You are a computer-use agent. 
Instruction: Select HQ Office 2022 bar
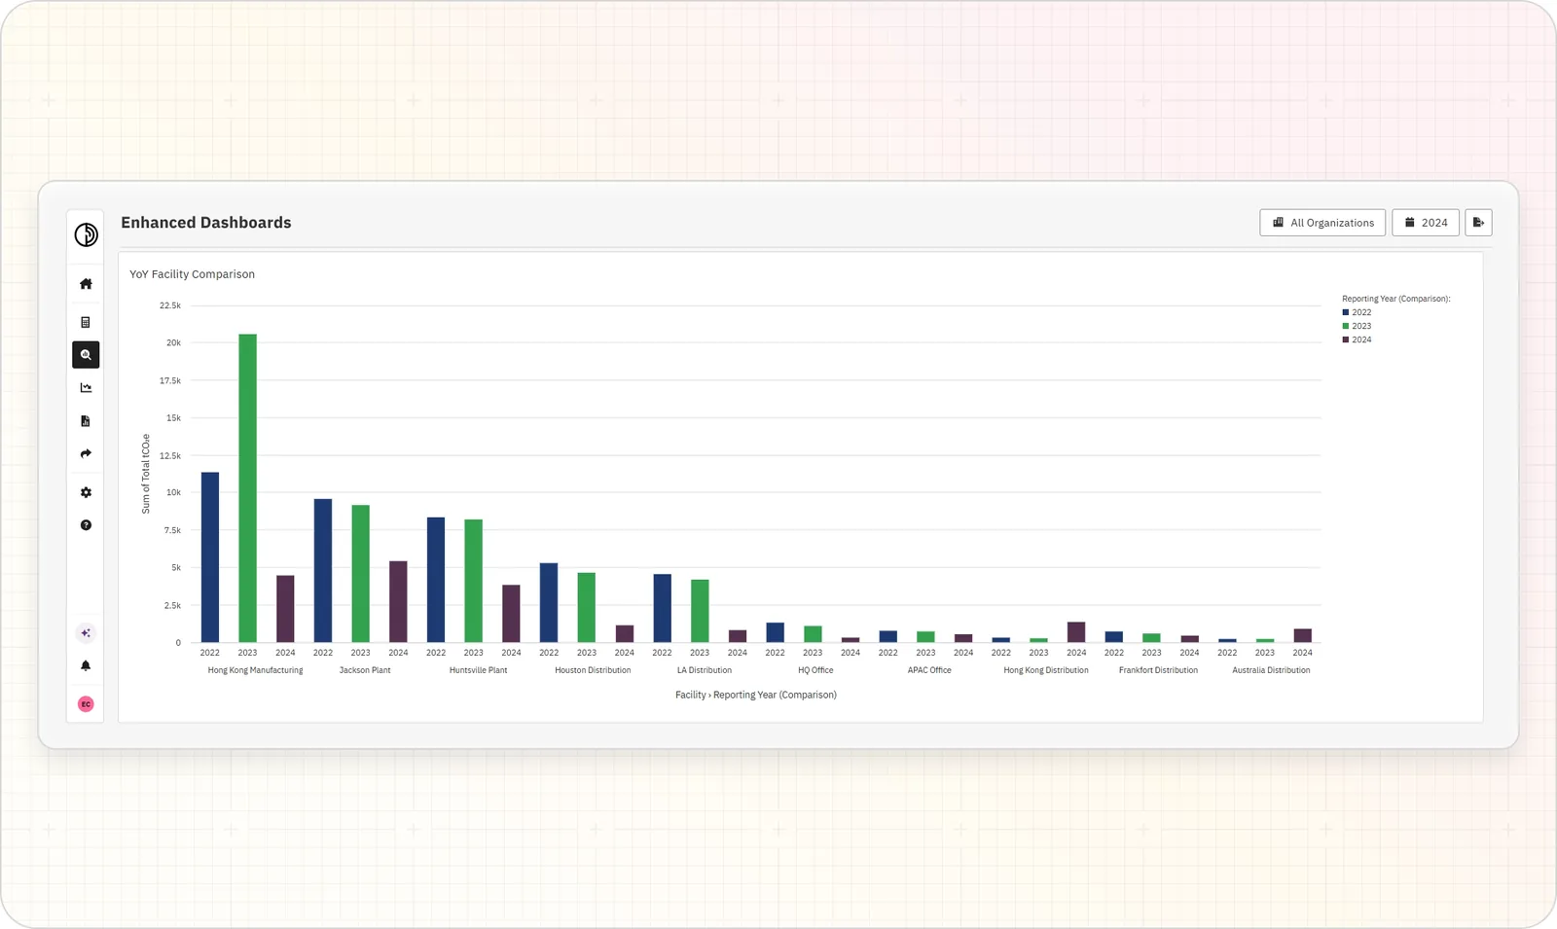point(775,632)
